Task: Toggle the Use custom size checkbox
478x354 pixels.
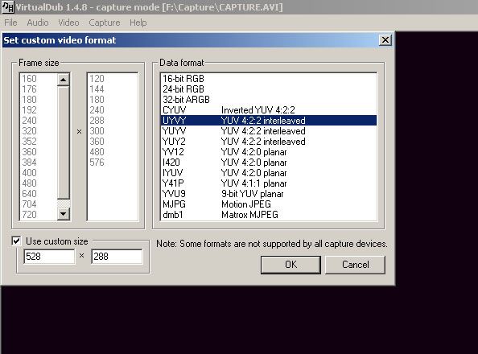Action: [16, 241]
